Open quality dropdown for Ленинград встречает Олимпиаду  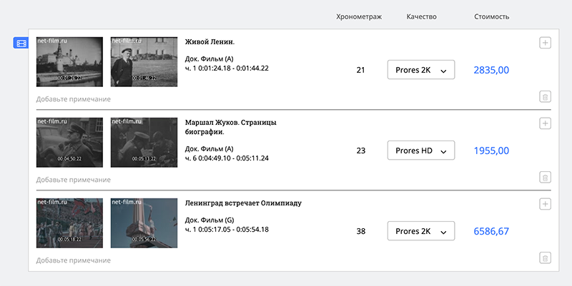(x=421, y=231)
